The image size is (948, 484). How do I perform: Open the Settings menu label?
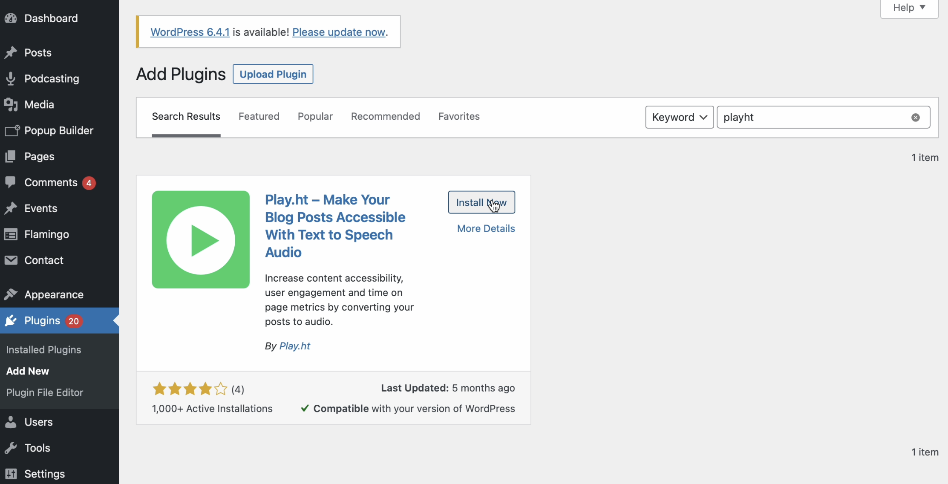coord(45,474)
